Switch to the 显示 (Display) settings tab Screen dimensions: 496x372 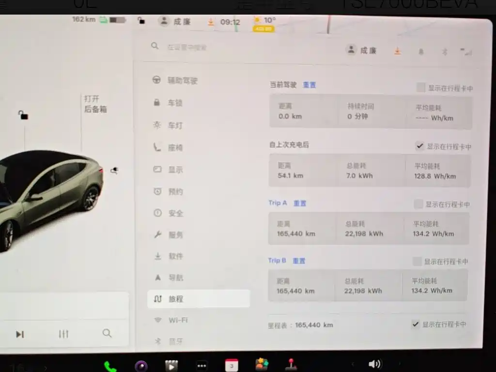173,169
